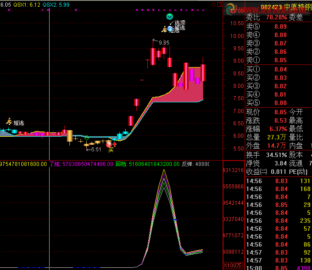Viewport: 312px width, 270px height.
Task: Select the QSX1 indicator label
Action: tap(27, 5)
